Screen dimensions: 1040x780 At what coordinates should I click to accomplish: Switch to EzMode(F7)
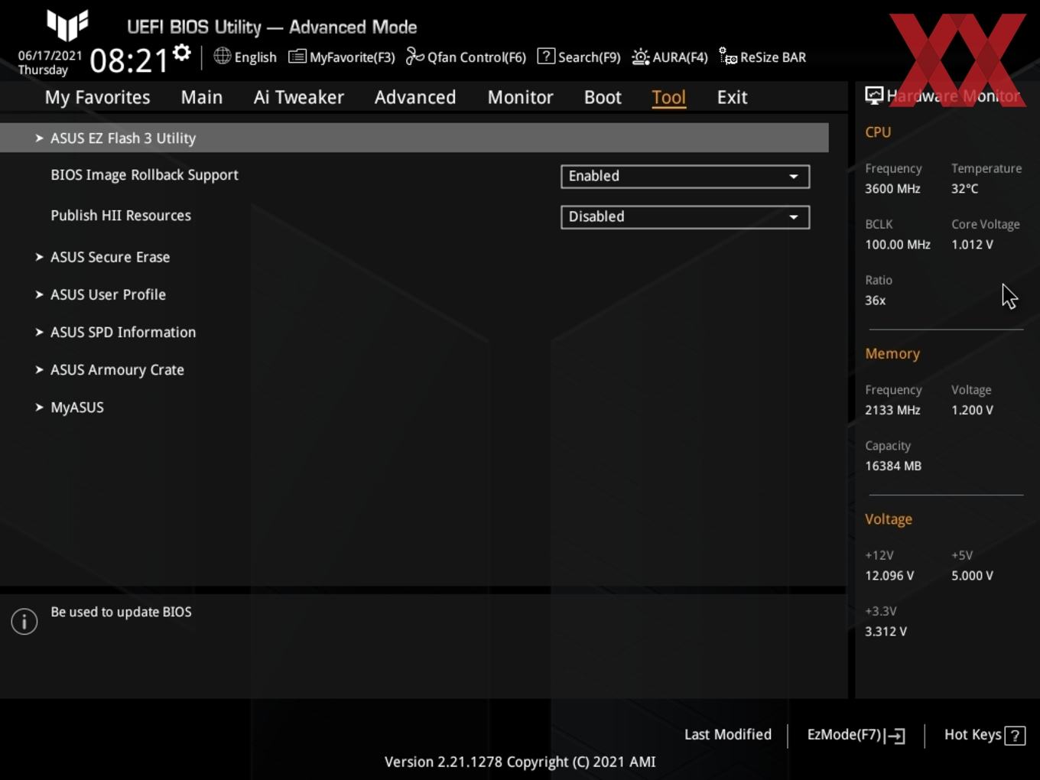tap(856, 735)
